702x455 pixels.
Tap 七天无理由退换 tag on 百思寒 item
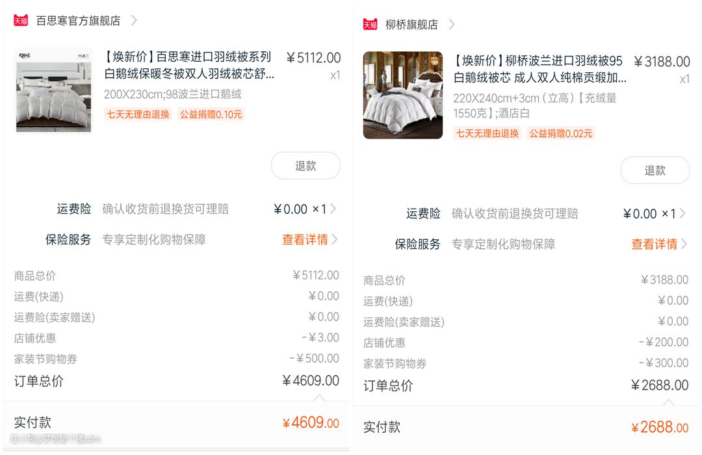tap(138, 114)
